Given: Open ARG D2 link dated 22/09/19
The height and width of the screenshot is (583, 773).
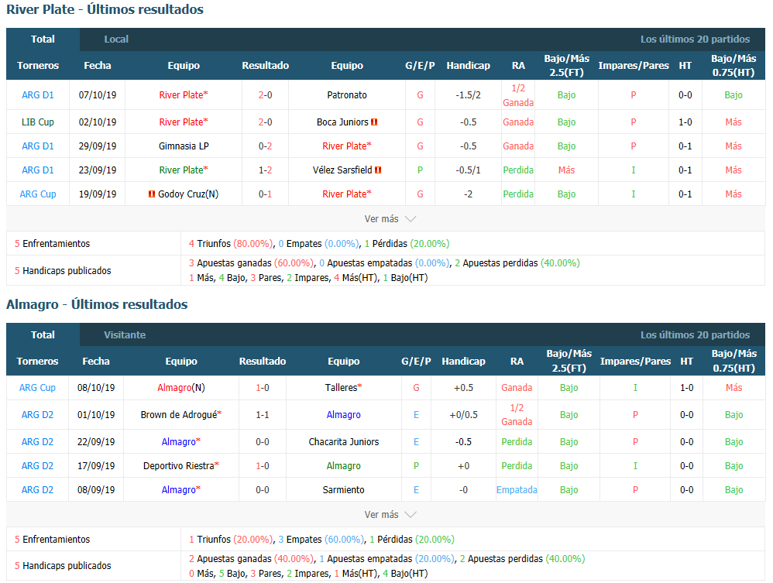Looking at the screenshot, I should point(37,442).
